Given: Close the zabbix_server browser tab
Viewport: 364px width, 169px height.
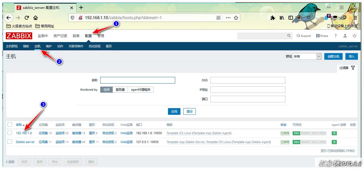Looking at the screenshot, I should pyautogui.click(x=71, y=8).
